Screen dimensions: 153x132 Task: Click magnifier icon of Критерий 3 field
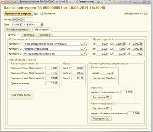click(85, 53)
